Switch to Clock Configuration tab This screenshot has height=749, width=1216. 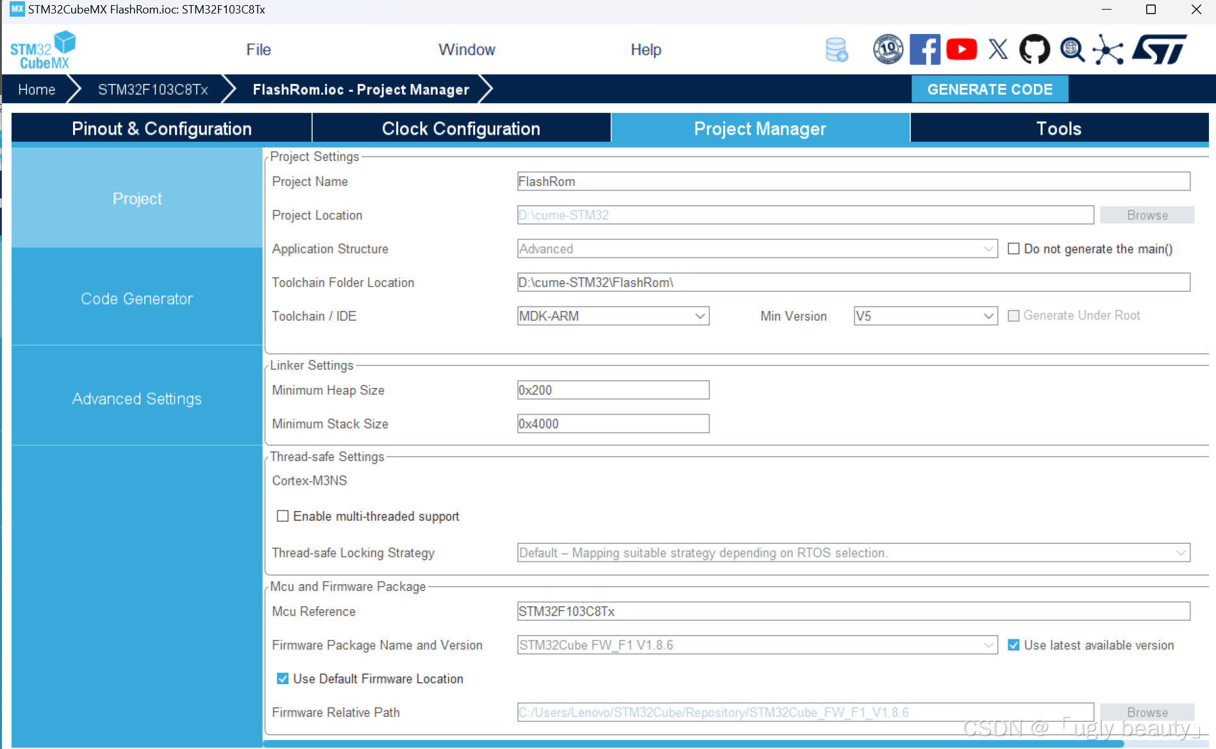click(x=461, y=128)
